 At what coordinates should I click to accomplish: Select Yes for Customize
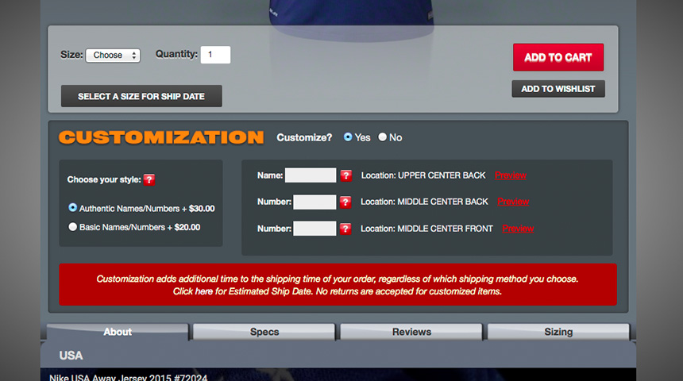[x=348, y=137]
